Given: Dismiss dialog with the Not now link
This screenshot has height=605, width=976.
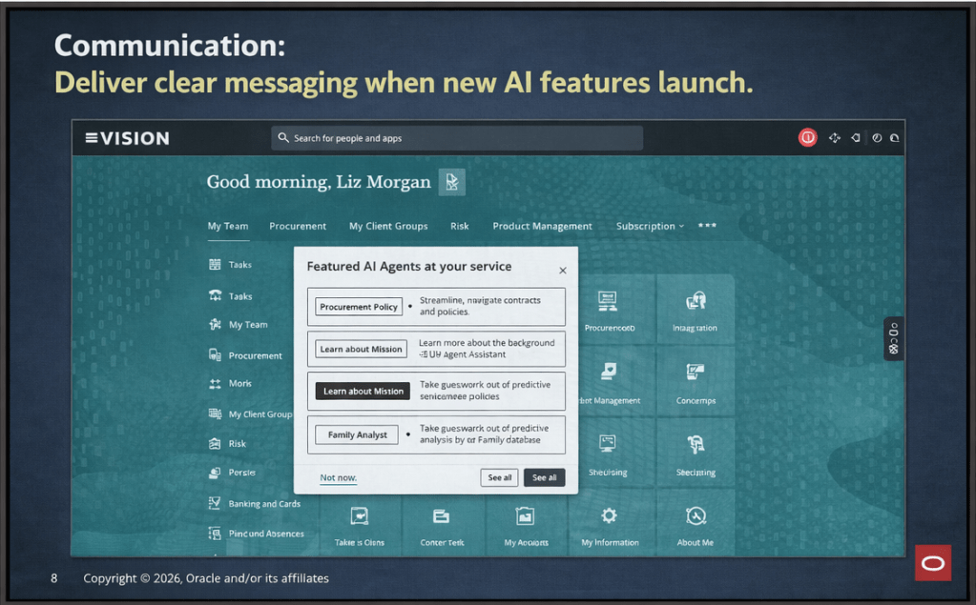Looking at the screenshot, I should [338, 477].
